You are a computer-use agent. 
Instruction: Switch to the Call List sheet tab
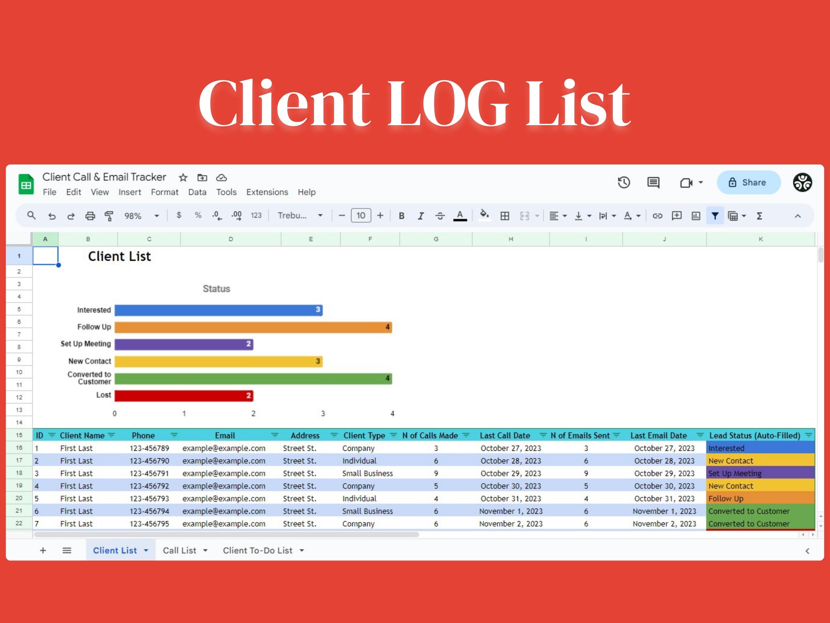tap(179, 550)
